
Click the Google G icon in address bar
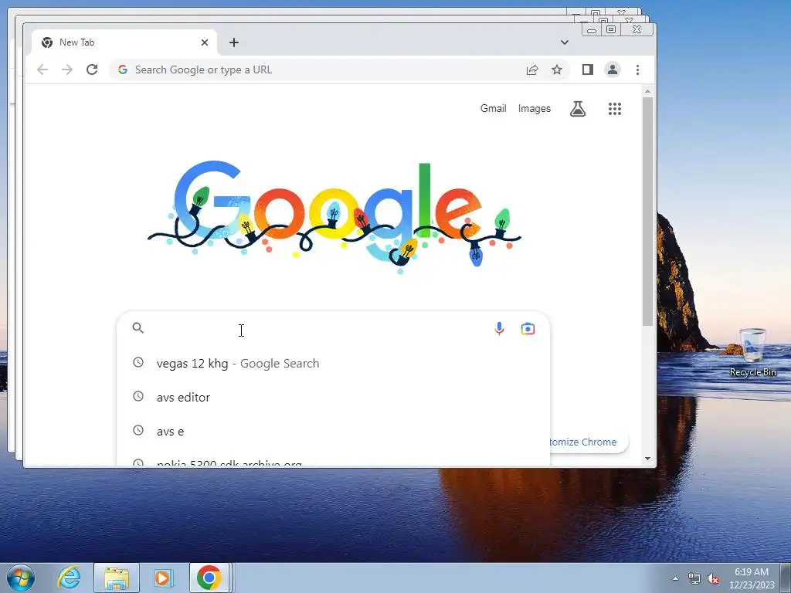point(123,69)
